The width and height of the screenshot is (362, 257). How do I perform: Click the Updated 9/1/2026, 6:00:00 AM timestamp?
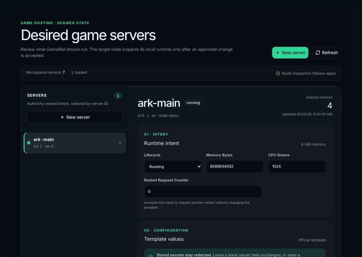307,114
